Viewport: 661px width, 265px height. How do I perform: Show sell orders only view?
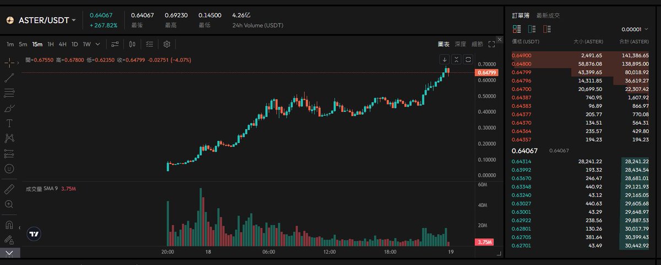pos(546,29)
